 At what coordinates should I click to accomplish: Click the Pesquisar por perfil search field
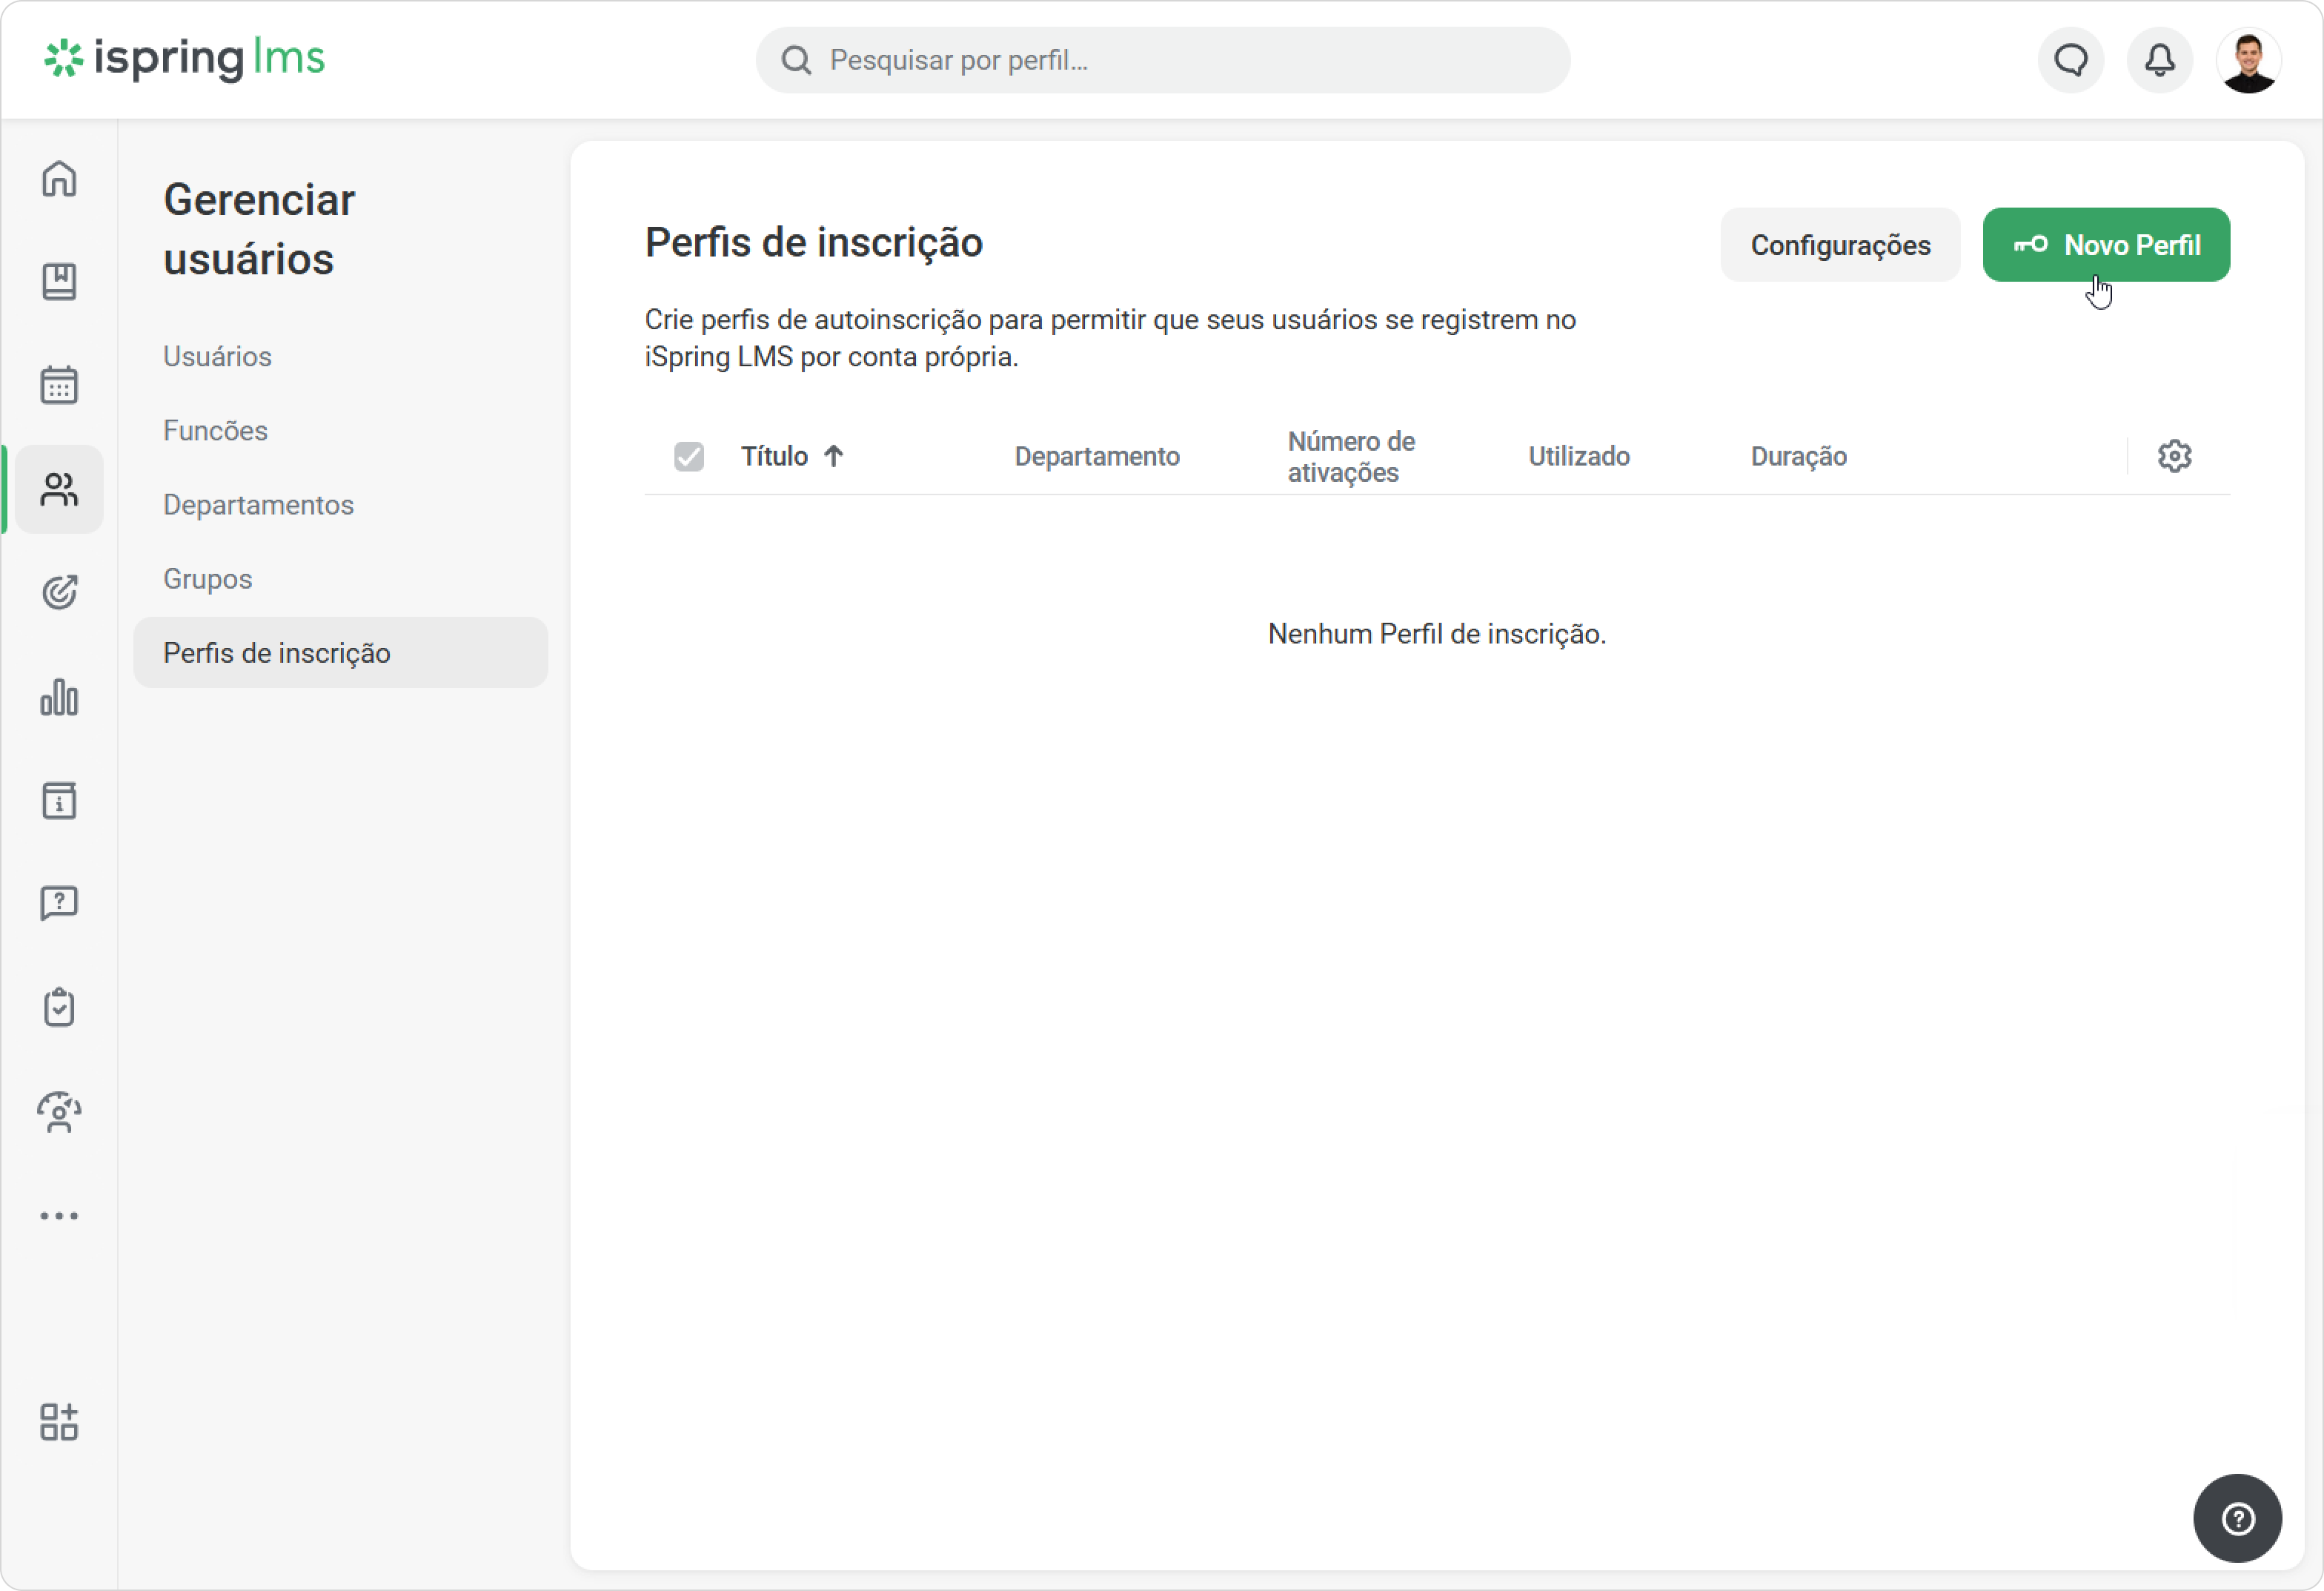(1163, 60)
